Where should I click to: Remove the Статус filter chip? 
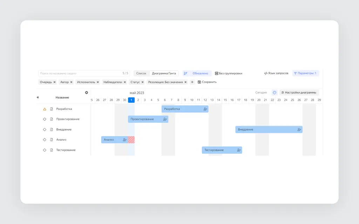142,82
